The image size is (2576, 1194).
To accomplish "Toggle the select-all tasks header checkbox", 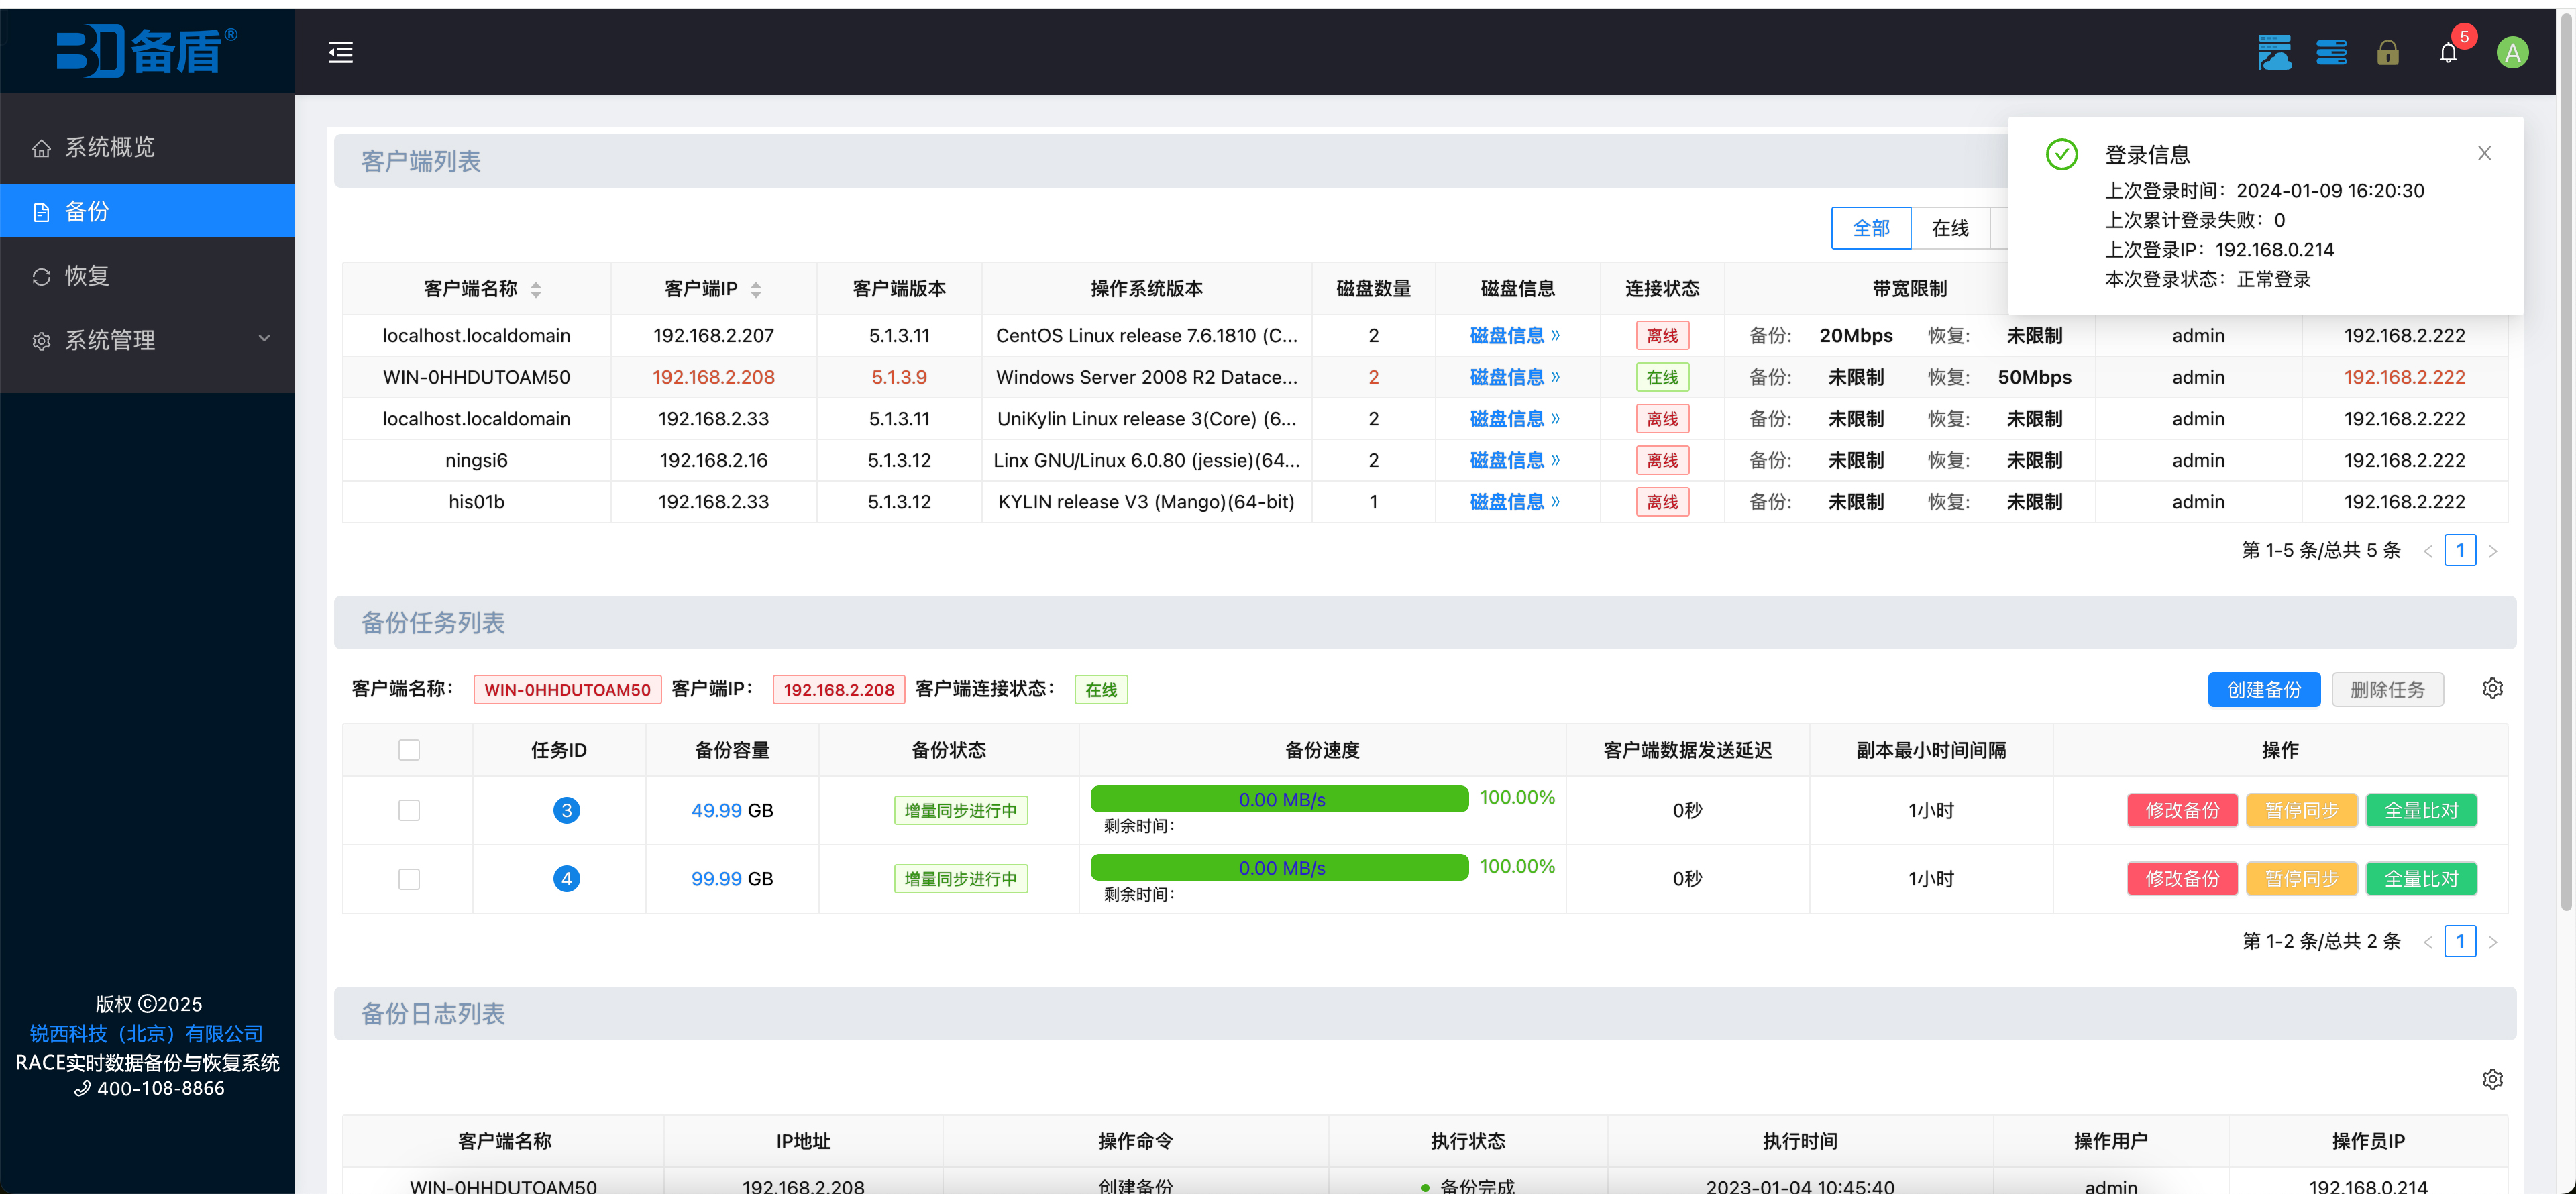I will (x=409, y=750).
